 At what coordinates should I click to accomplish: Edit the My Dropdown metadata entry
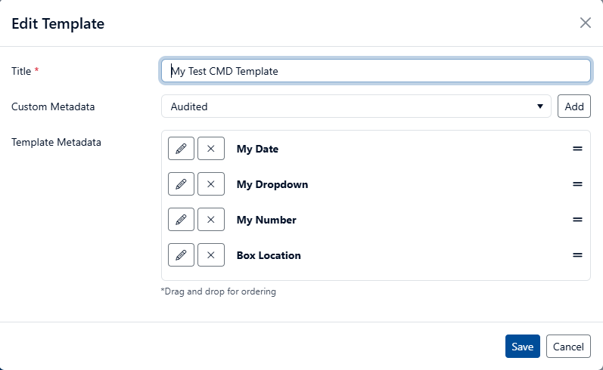coord(181,183)
